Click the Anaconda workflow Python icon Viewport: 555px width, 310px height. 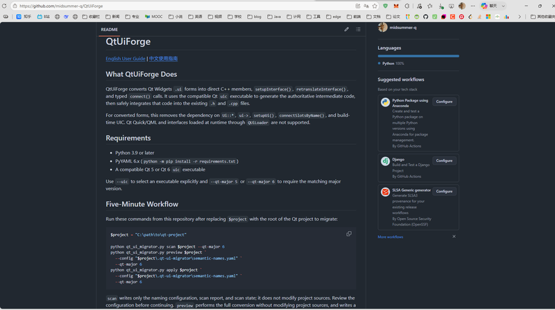[386, 102]
